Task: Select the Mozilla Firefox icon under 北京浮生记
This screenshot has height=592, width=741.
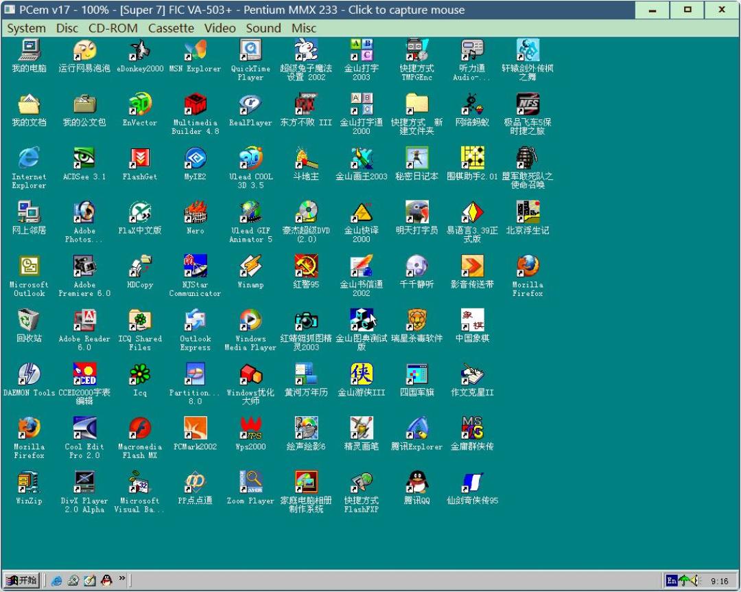Action: (528, 276)
